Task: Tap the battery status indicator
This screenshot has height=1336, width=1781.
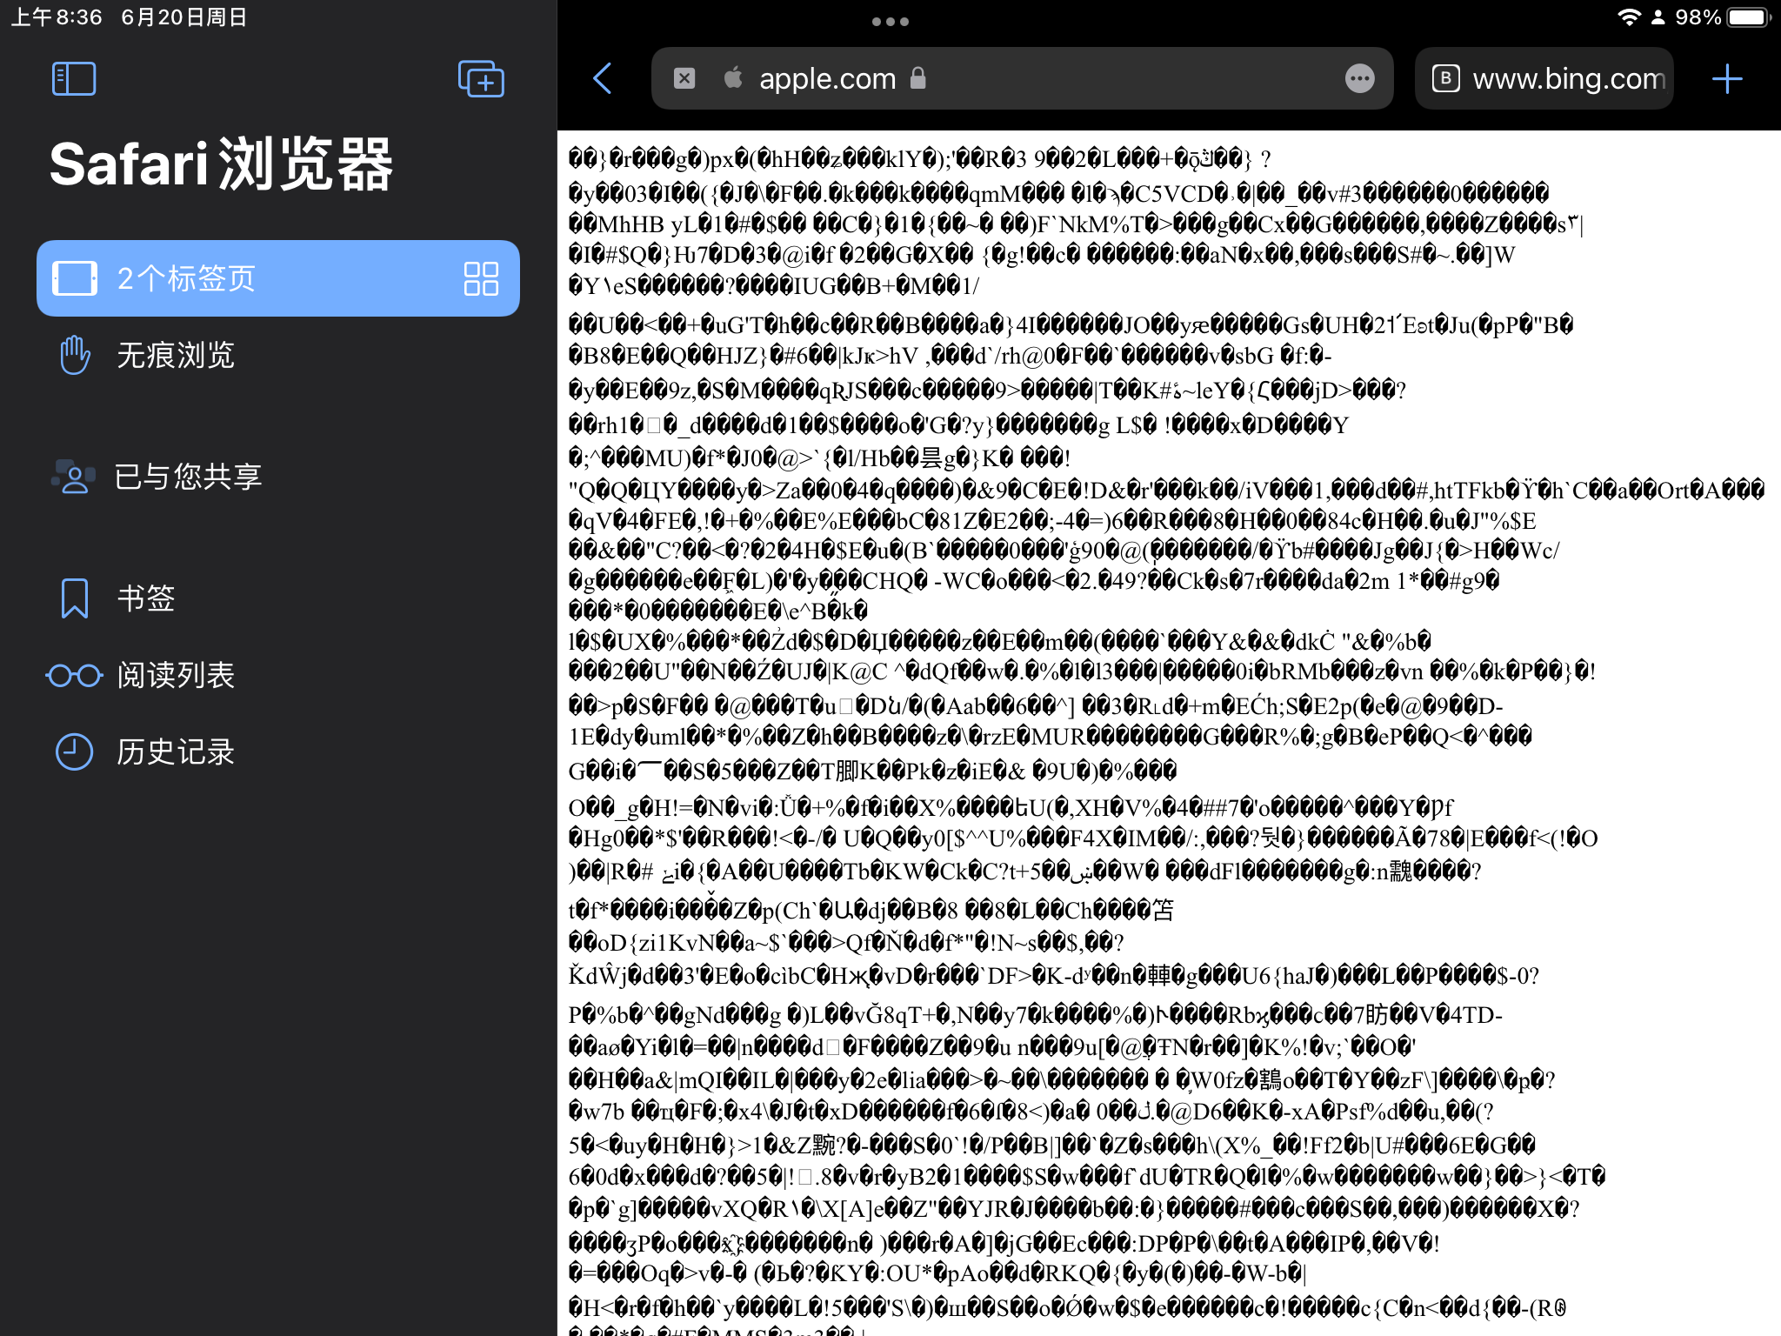Action: click(1748, 17)
